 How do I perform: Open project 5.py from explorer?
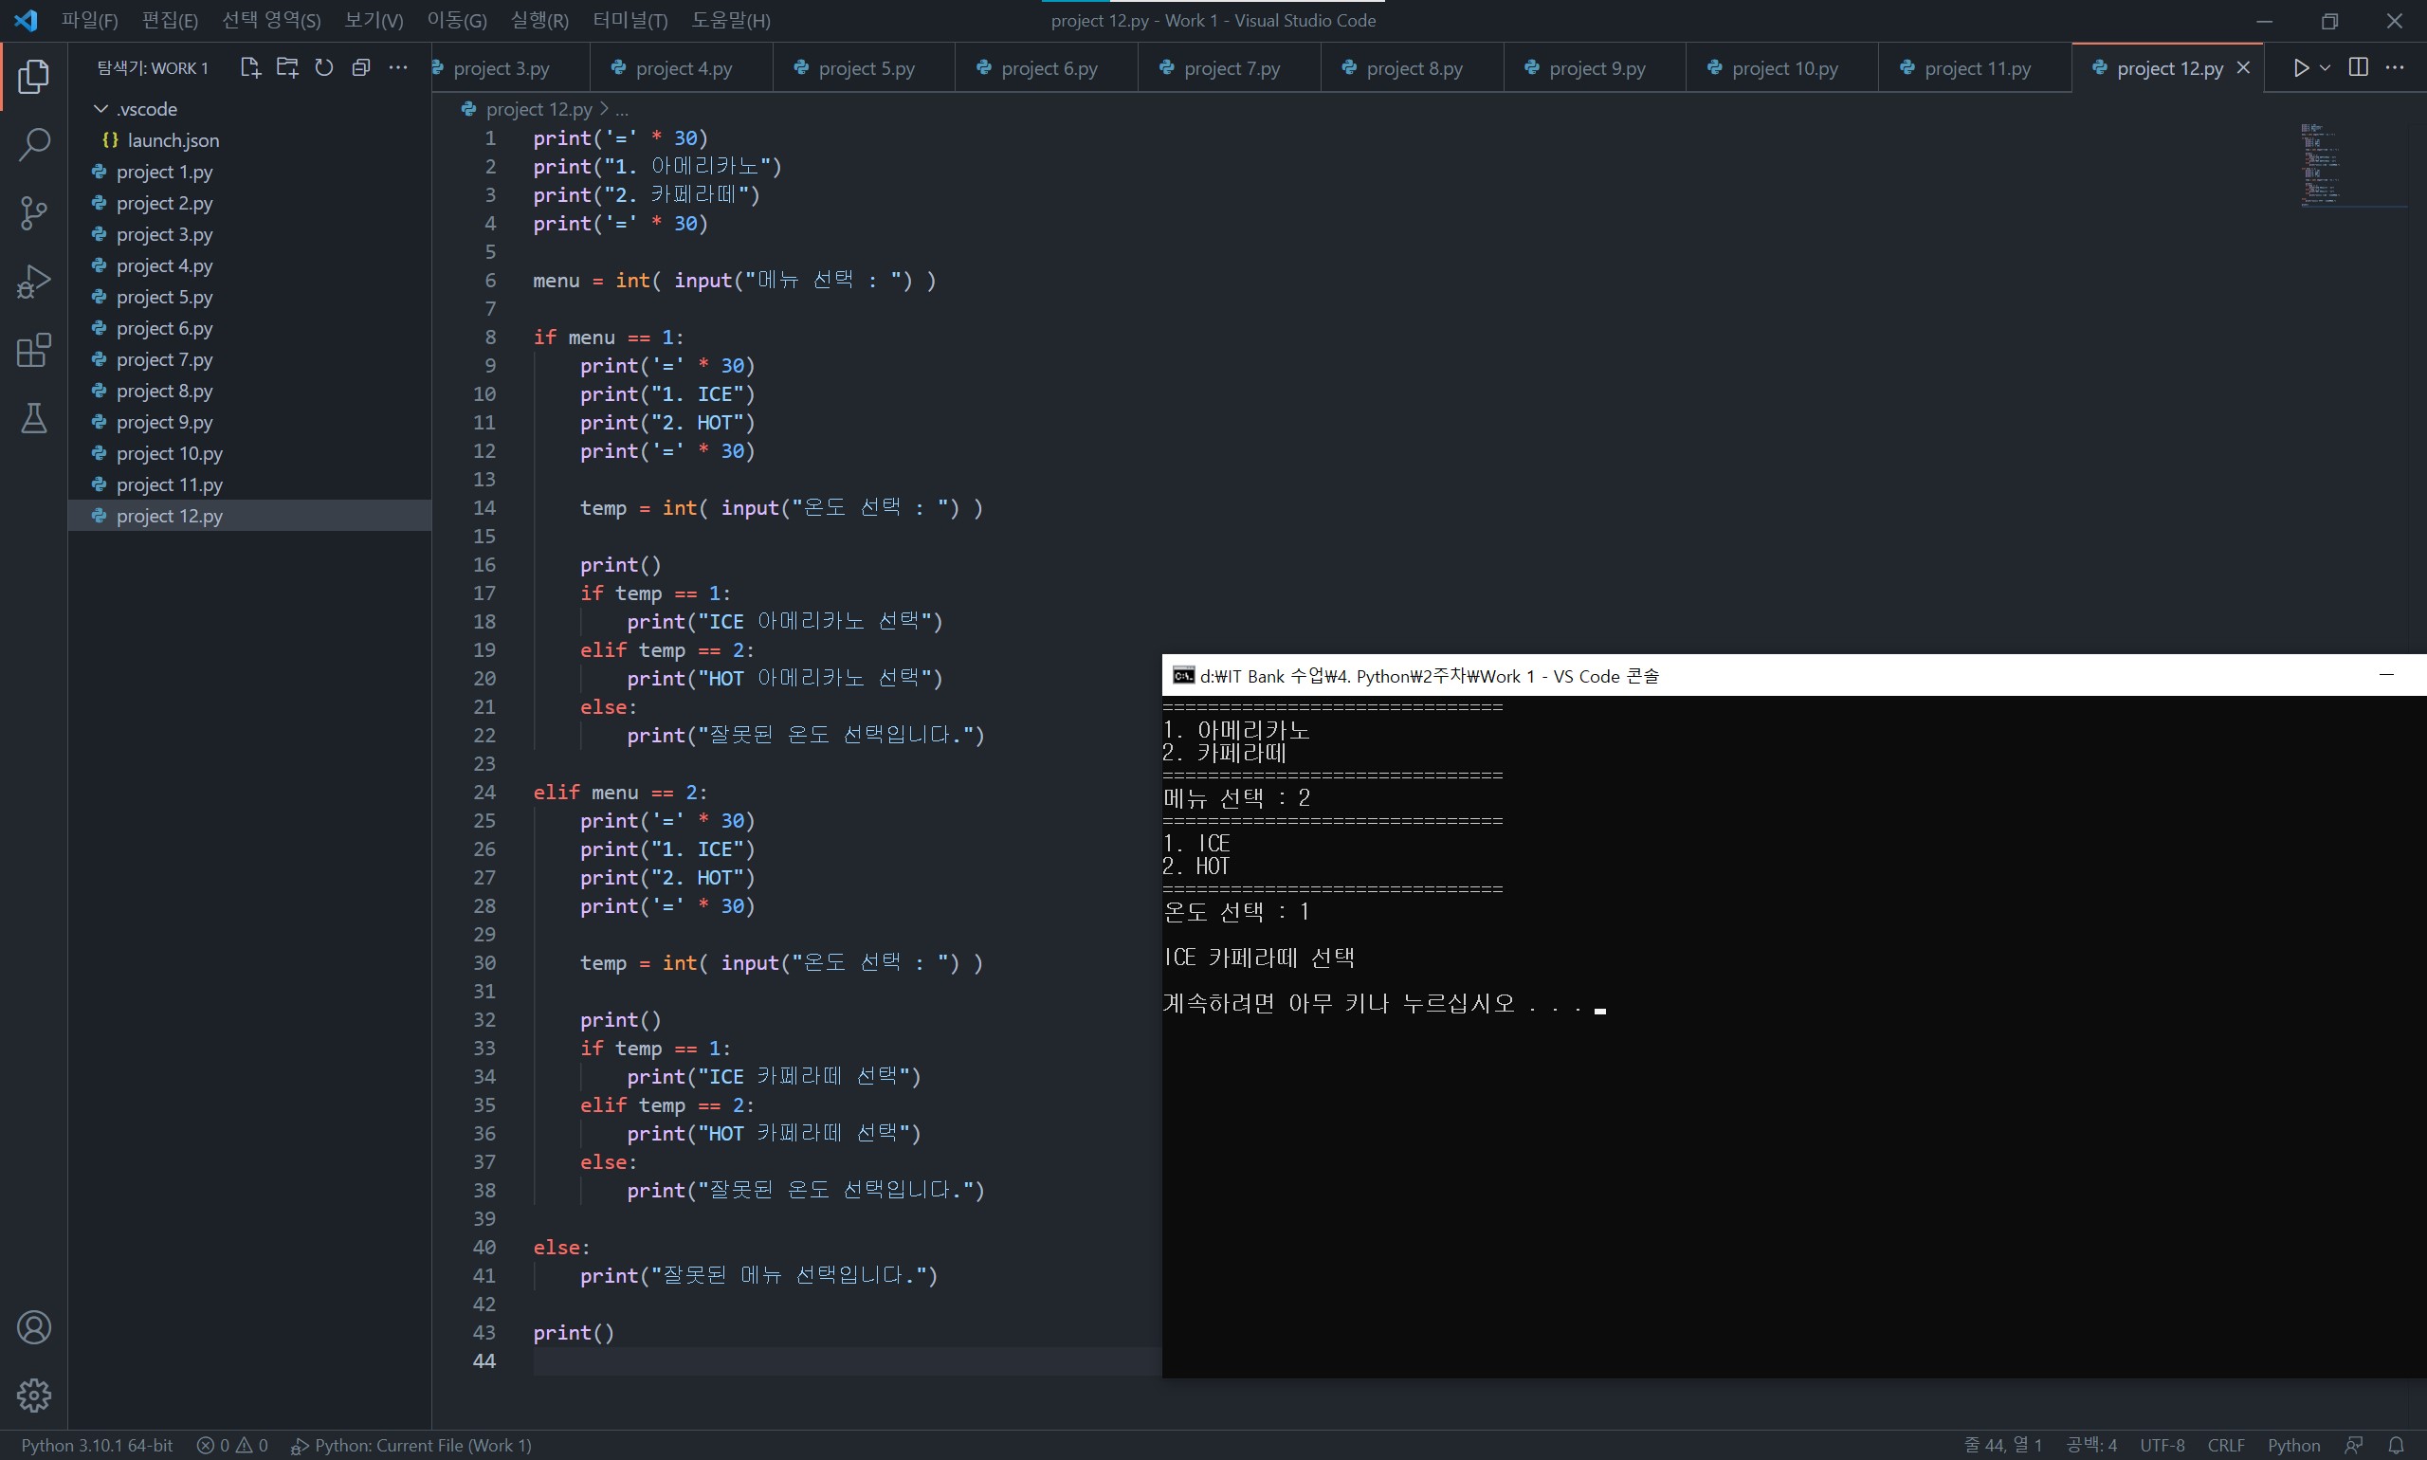coord(164,297)
